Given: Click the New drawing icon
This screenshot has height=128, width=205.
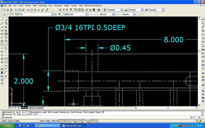Looking at the screenshot, I should (4, 10).
